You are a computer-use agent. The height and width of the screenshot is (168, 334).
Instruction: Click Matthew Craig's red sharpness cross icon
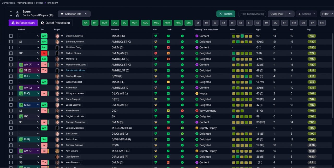[x=168, y=47]
